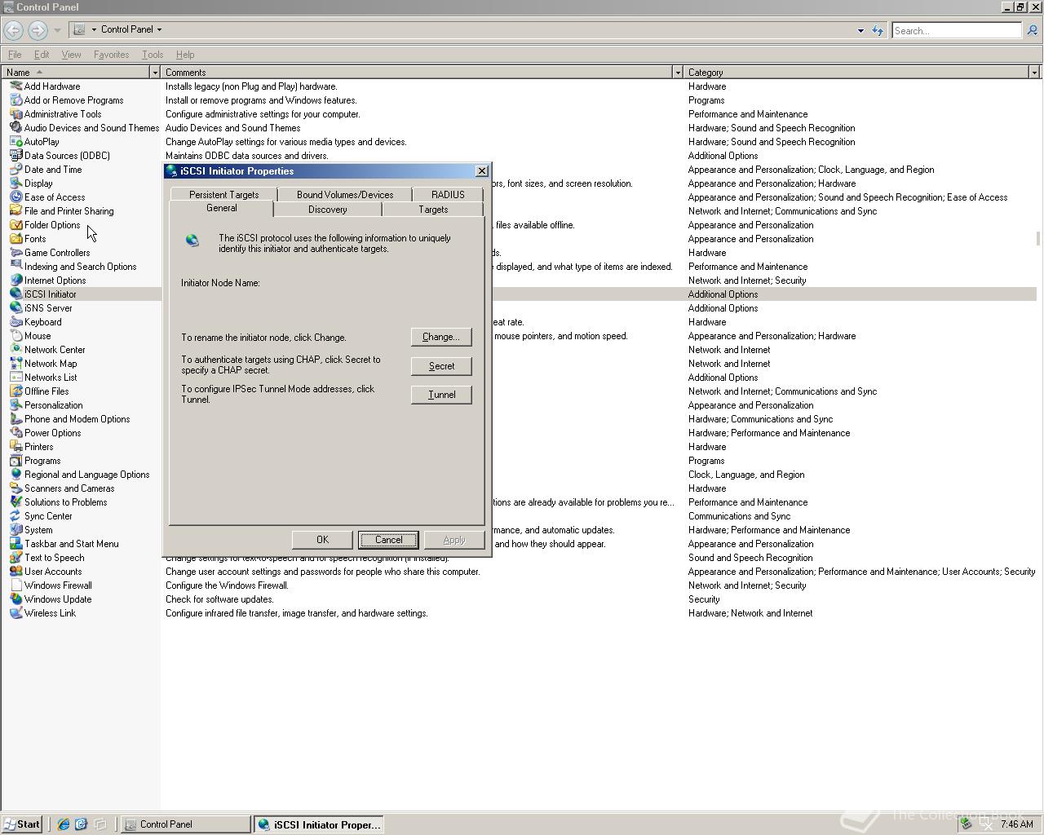Open Data Sources (ODBC) icon
Image resolution: width=1044 pixels, height=835 pixels.
tap(15, 156)
